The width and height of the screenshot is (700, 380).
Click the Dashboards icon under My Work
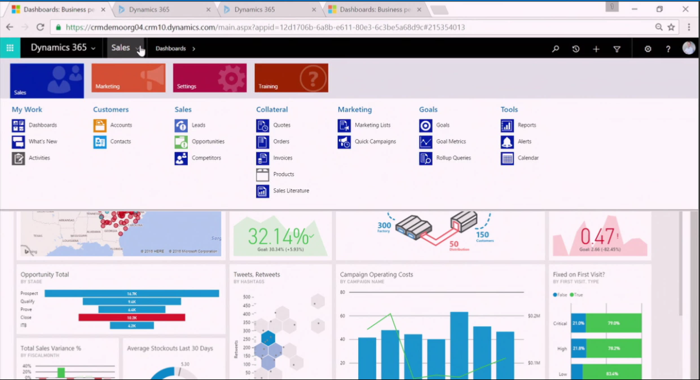point(18,125)
